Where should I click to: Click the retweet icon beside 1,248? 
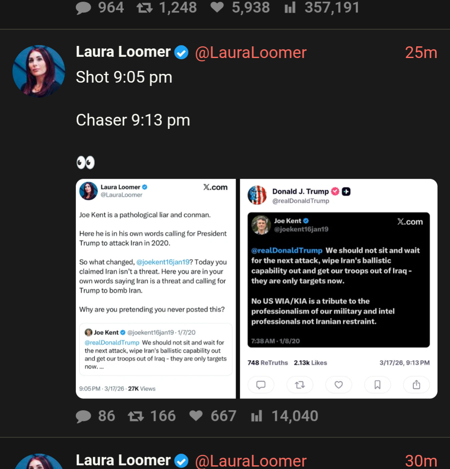point(145,8)
